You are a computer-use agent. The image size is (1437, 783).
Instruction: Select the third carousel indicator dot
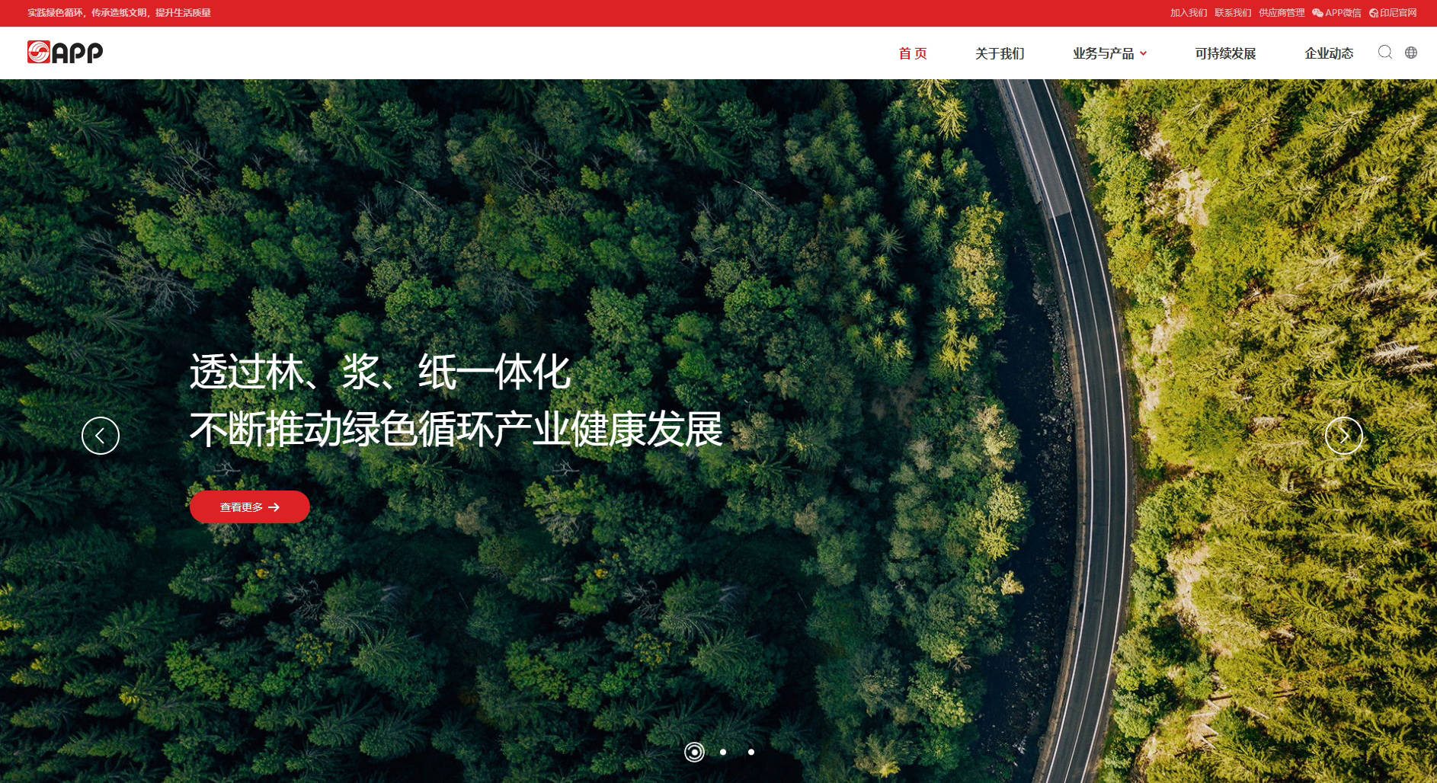click(751, 752)
